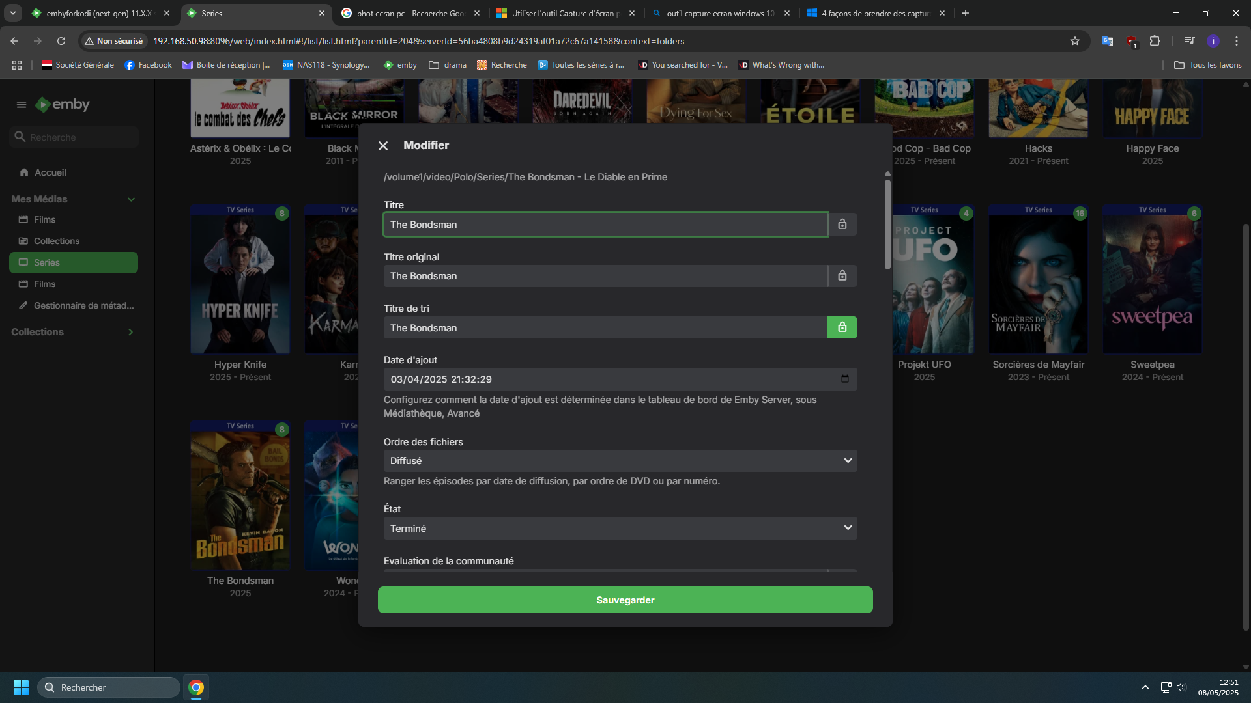
Task: Select Films under Mes Médias
Action: (x=44, y=219)
